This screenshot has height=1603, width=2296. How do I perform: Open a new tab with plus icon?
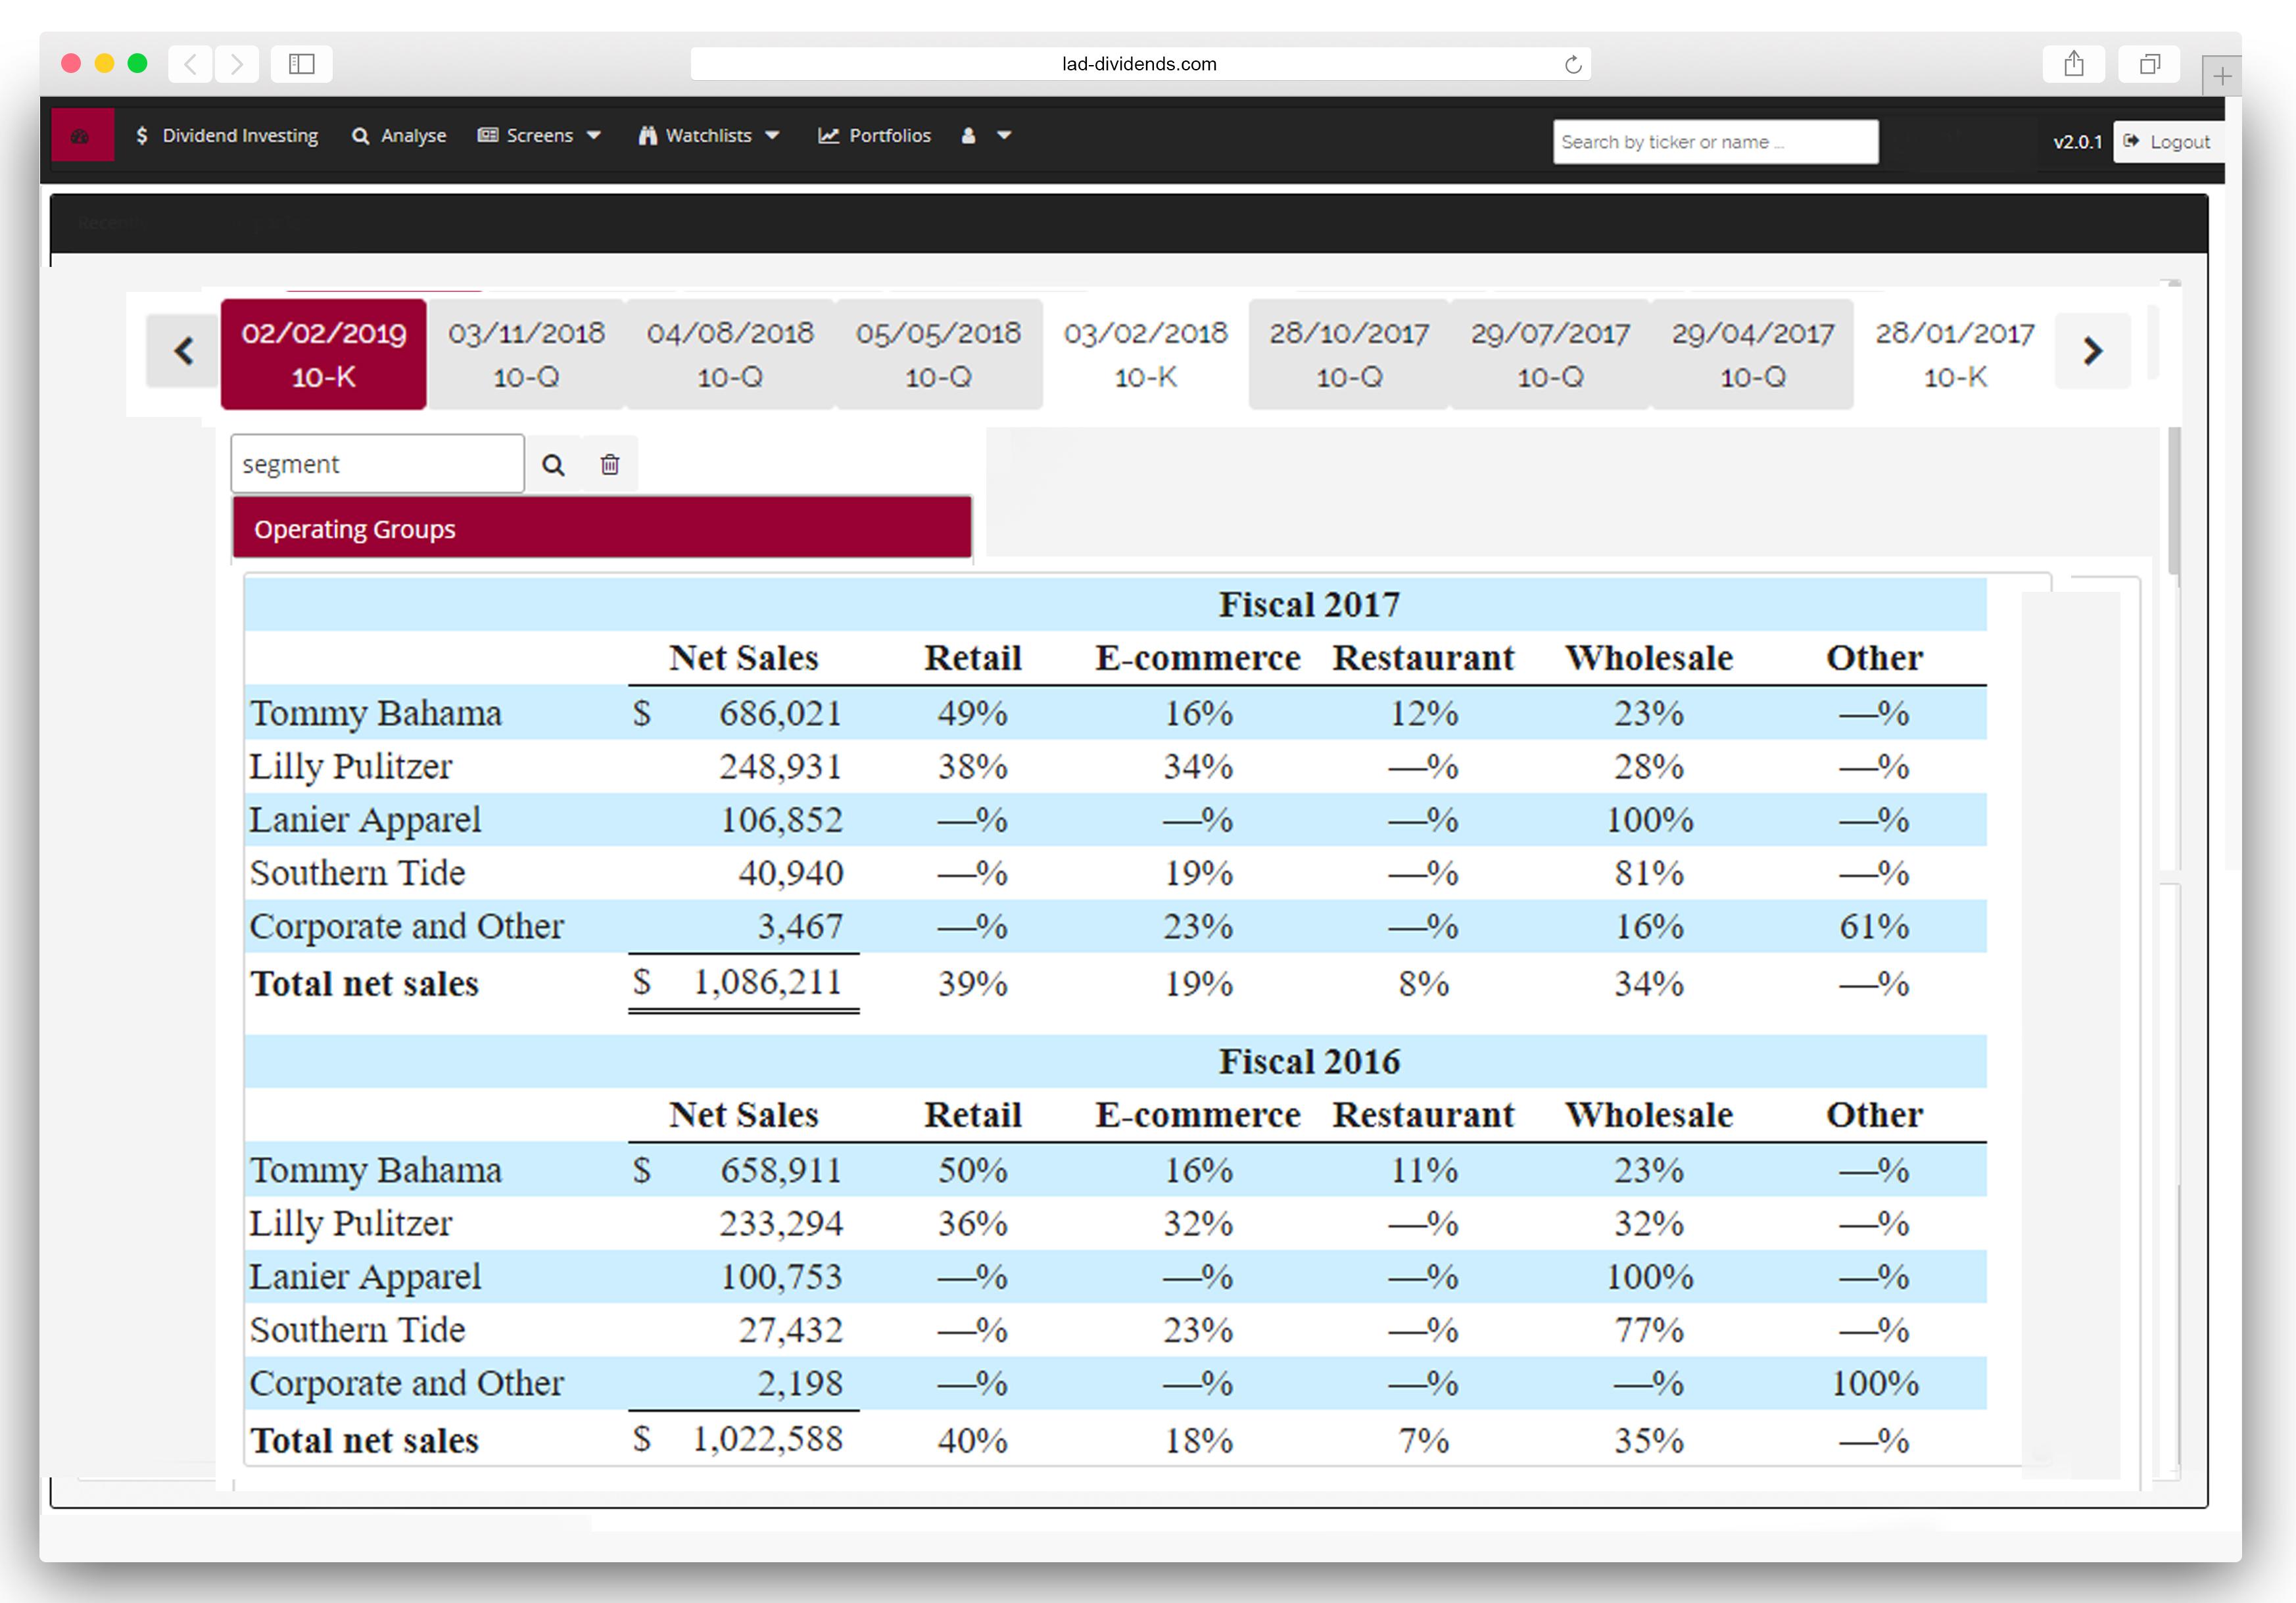pos(2221,76)
